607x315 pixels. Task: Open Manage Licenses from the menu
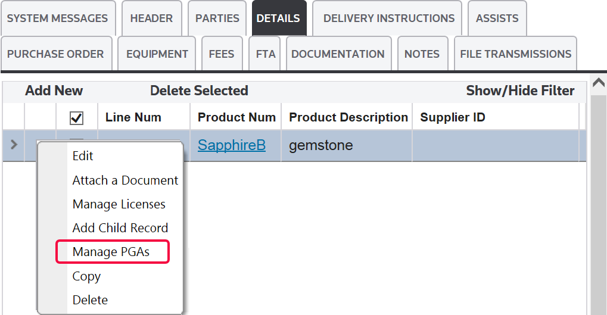pos(119,204)
